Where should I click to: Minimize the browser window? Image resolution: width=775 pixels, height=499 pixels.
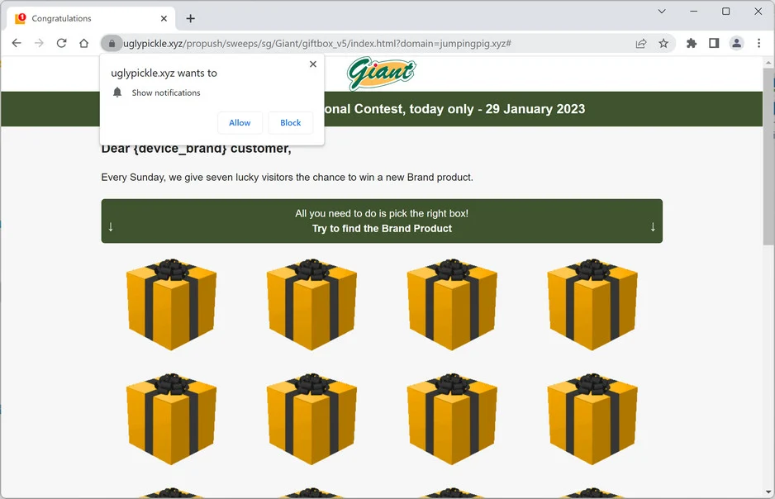[694, 12]
